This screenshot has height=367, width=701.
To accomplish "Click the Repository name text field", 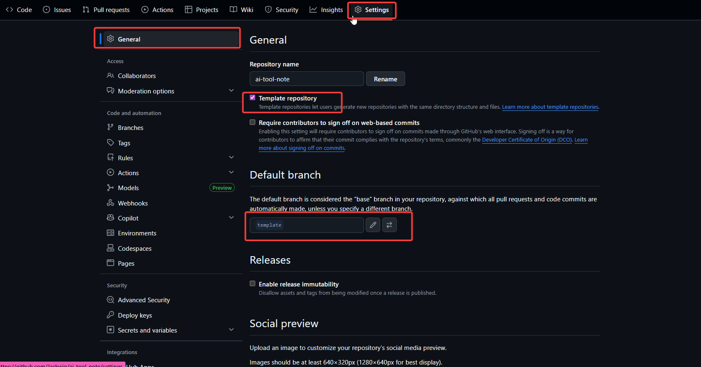I will (307, 79).
